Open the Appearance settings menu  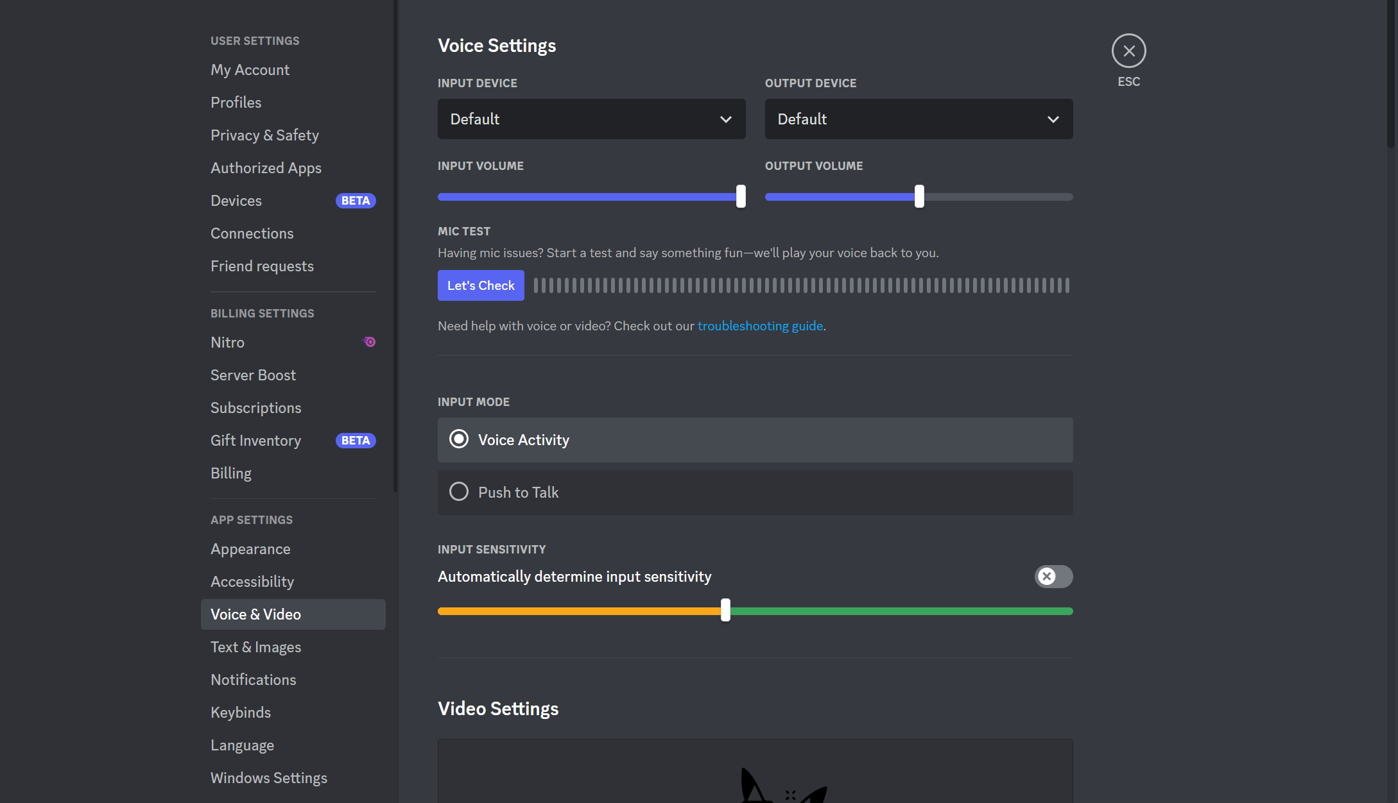coord(250,549)
